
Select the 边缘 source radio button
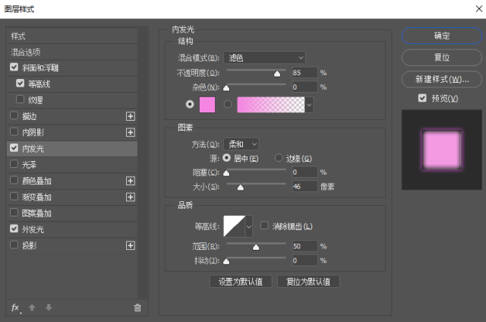(x=278, y=158)
